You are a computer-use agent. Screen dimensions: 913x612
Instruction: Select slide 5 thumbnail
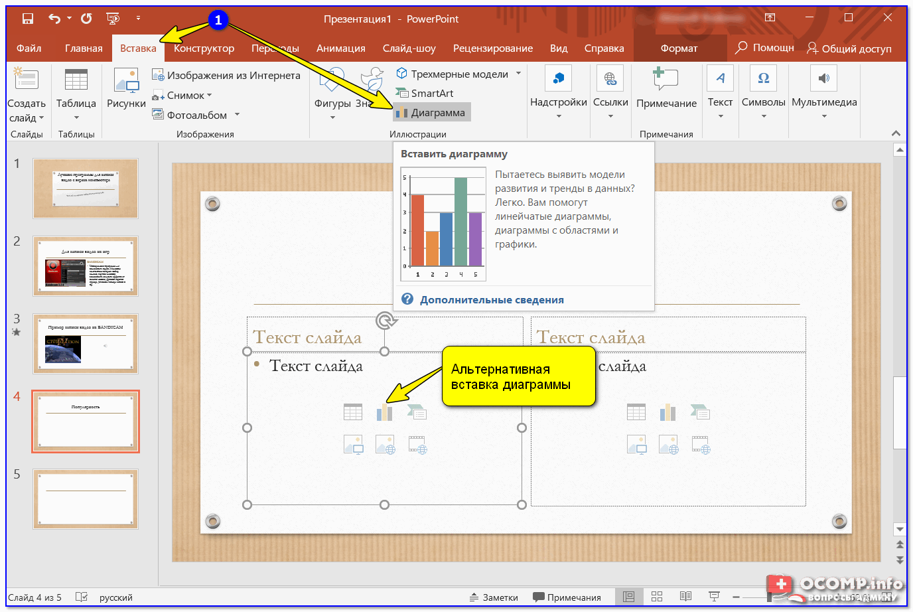[x=86, y=499]
